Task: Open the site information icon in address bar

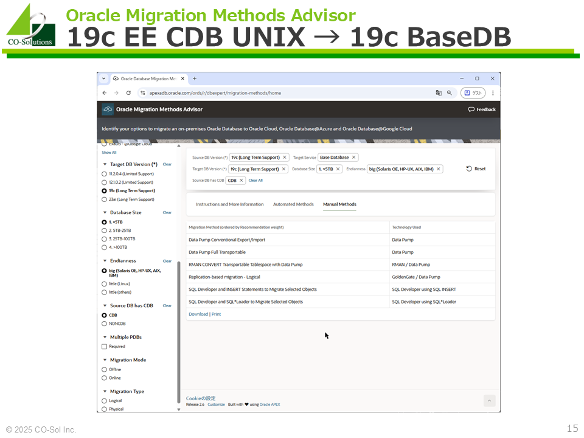Action: coord(142,93)
